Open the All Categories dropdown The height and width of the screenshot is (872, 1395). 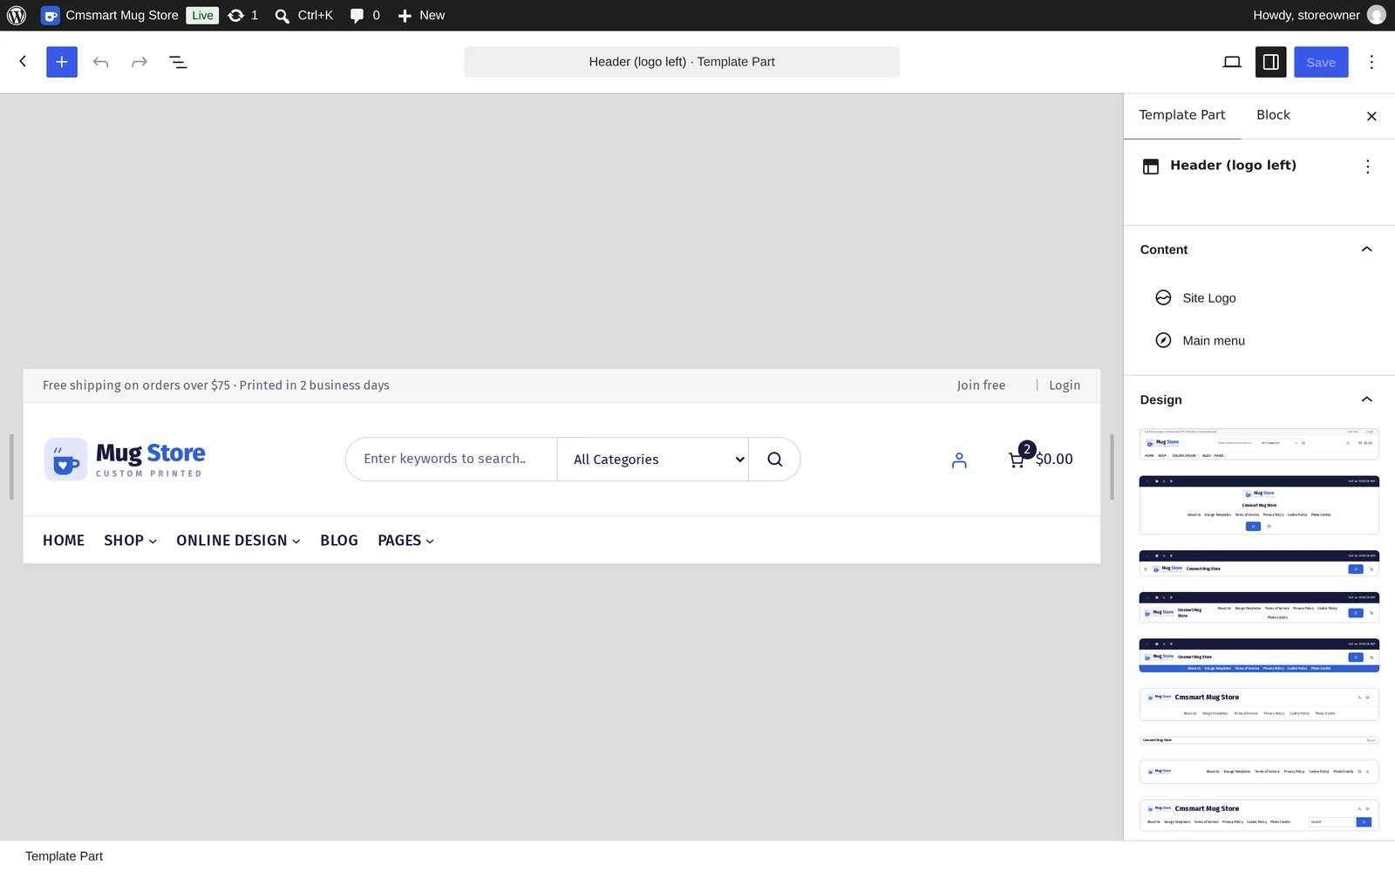coord(653,460)
